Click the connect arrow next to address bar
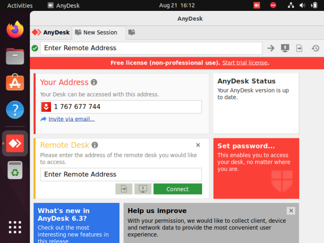324x243 pixels. pyautogui.click(x=271, y=48)
